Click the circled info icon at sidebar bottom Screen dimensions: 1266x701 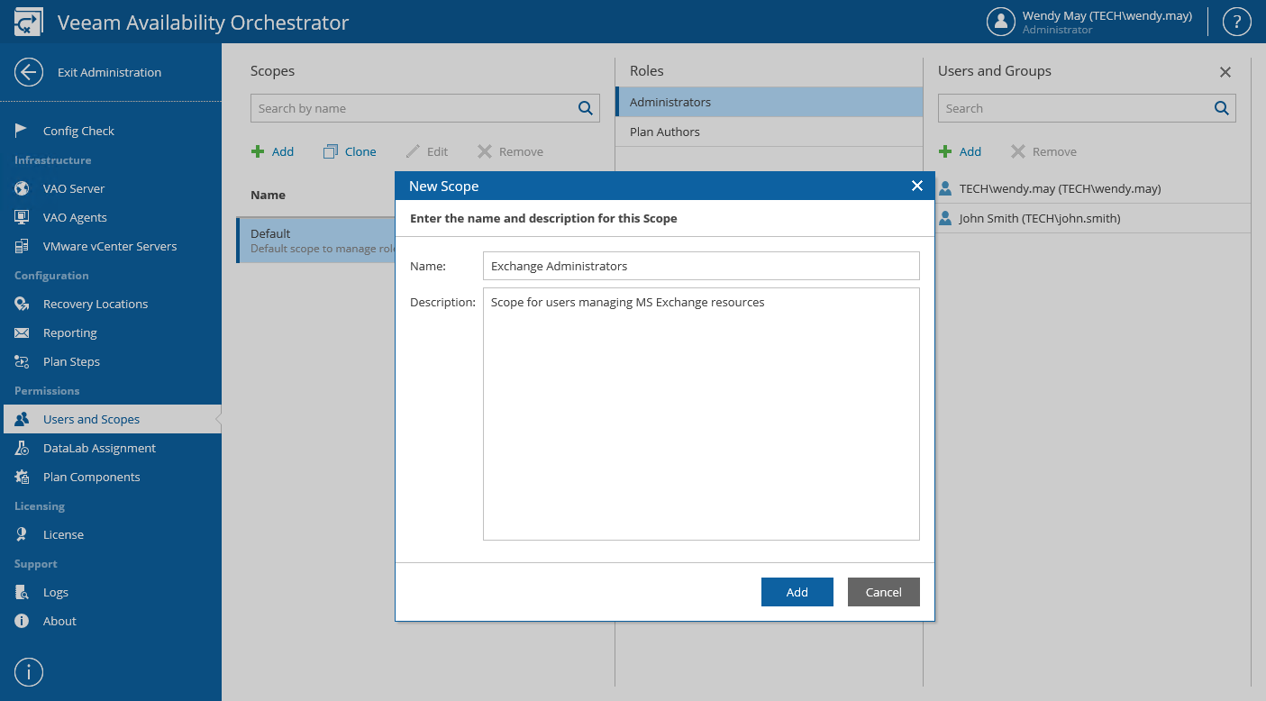pyautogui.click(x=29, y=672)
